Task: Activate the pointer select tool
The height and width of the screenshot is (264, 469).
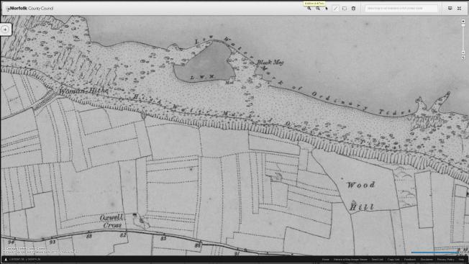Action: pyautogui.click(x=327, y=9)
